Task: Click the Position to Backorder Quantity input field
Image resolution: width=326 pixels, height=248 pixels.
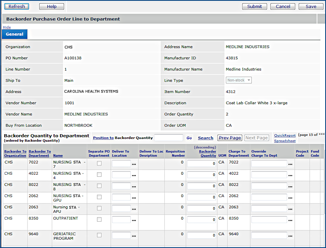Action: [168, 138]
